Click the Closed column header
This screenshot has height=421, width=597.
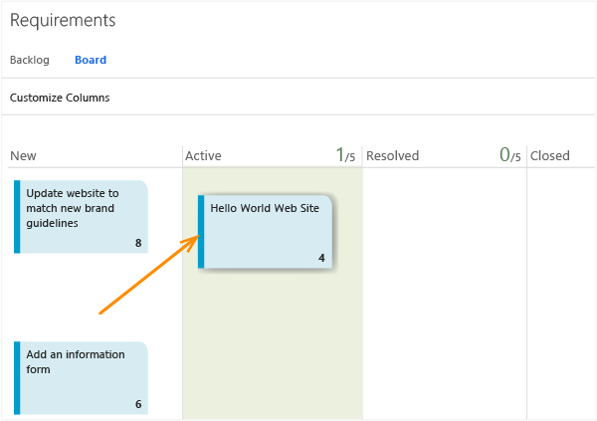click(x=549, y=156)
